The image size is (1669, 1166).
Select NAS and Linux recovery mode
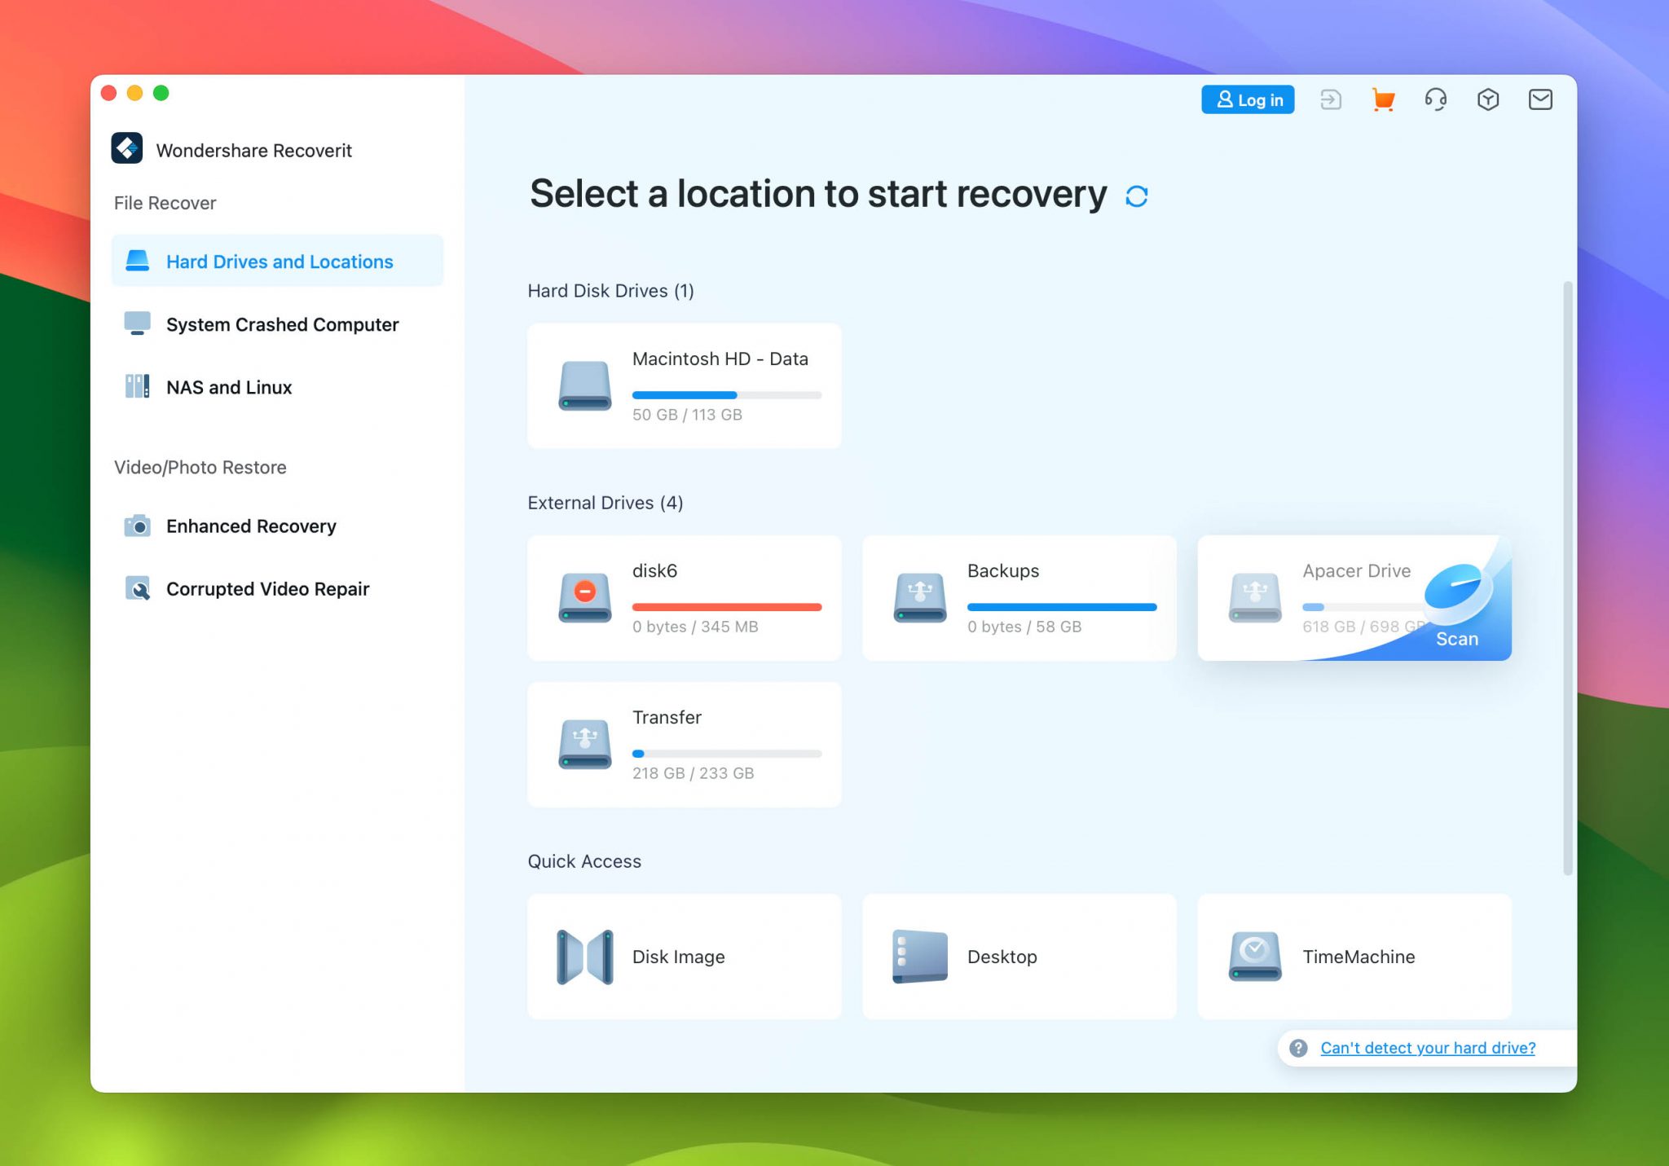click(x=229, y=387)
